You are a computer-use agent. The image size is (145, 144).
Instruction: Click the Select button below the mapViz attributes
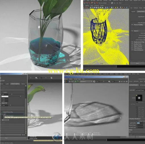pos(137,63)
